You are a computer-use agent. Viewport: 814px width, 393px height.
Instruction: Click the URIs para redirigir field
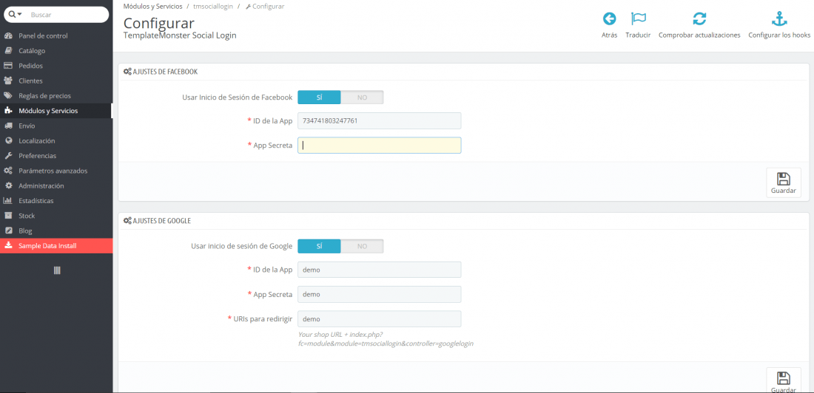tap(380, 319)
